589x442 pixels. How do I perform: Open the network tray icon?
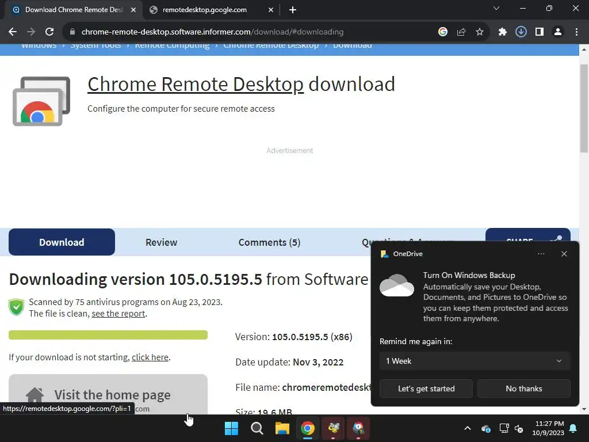coord(504,428)
